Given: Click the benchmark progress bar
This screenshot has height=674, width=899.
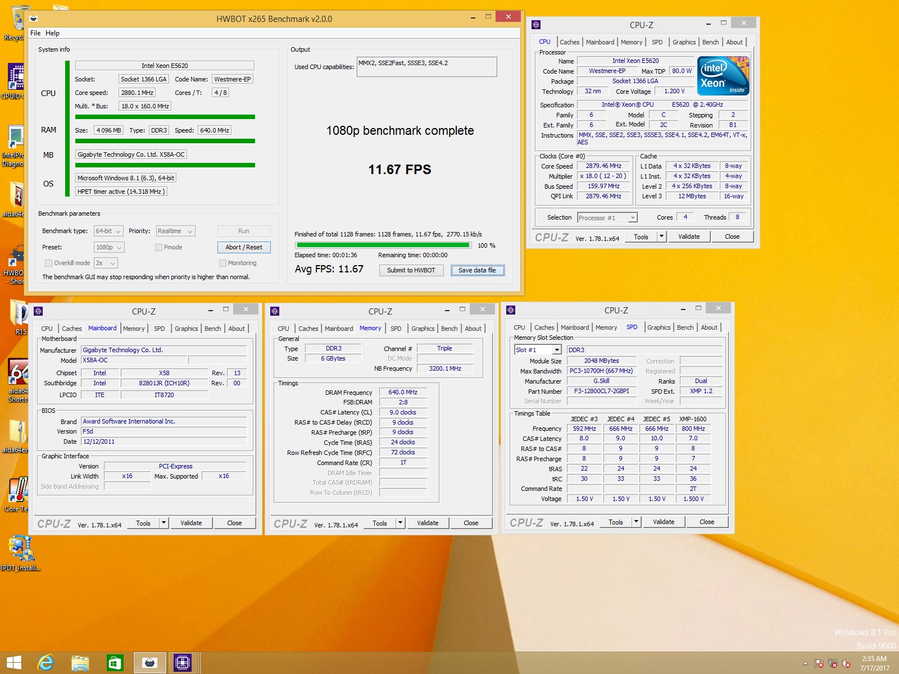Looking at the screenshot, I should point(383,245).
